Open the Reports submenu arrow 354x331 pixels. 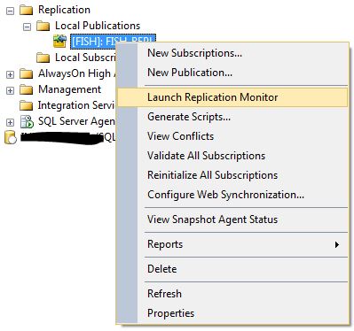(337, 244)
